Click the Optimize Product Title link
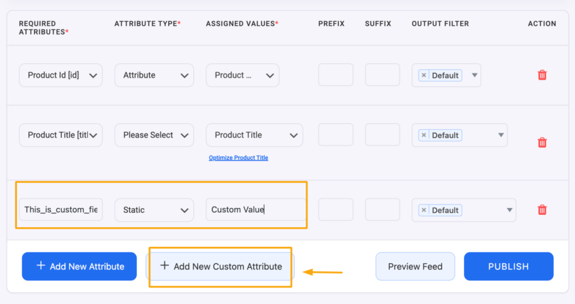575x304 pixels. pos(238,158)
